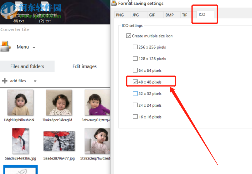The image size is (252, 174).
Task: Click the add files button
Action: pyautogui.click(x=18, y=81)
